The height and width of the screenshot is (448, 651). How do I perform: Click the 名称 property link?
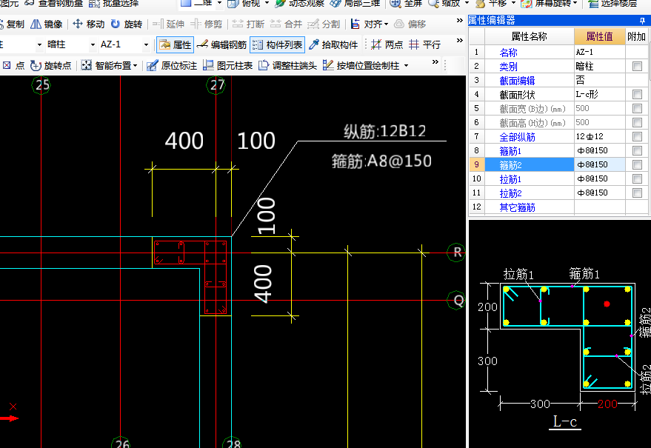pyautogui.click(x=508, y=53)
